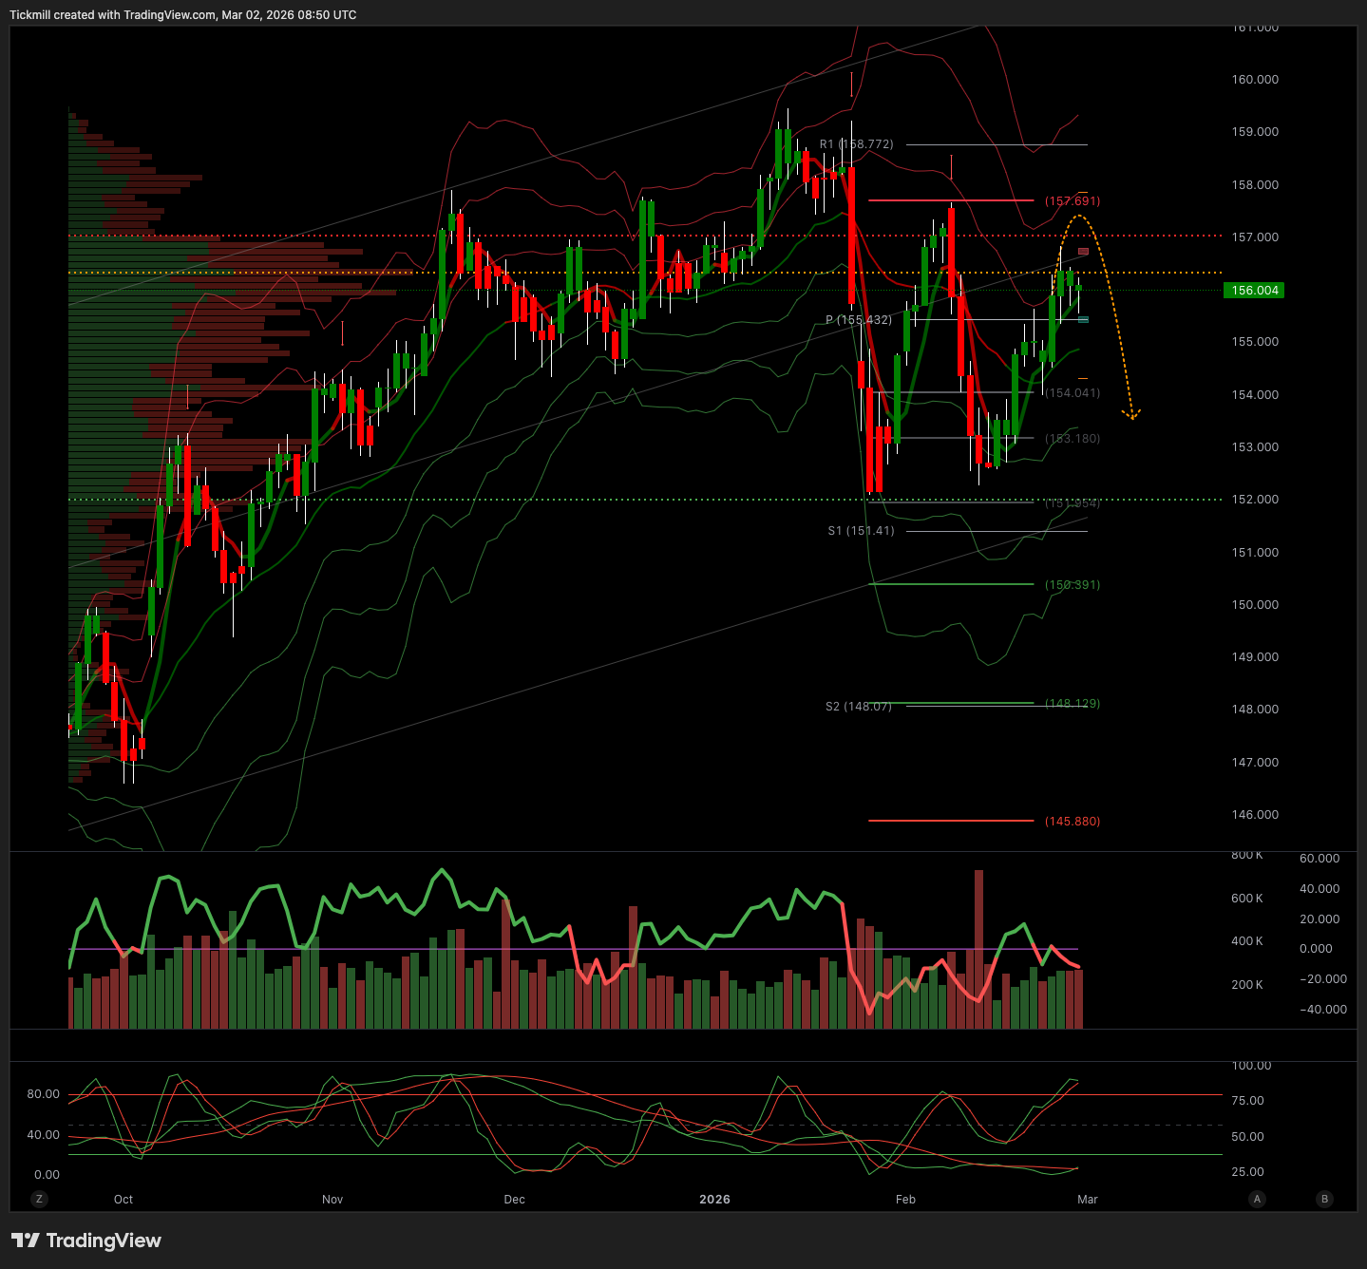This screenshot has height=1269, width=1367.
Task: Select the R1 (158.772) pivot label
Action: pyautogui.click(x=857, y=144)
